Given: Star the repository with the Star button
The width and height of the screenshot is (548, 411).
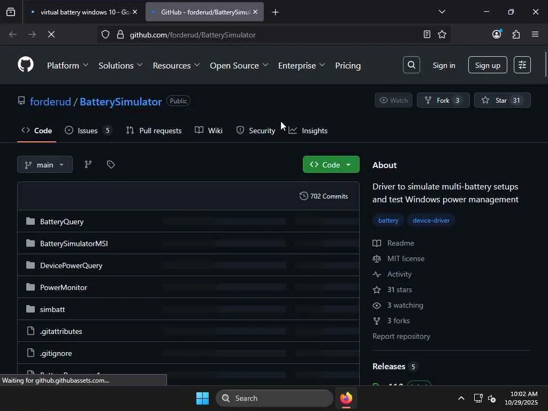Looking at the screenshot, I should pos(502,100).
